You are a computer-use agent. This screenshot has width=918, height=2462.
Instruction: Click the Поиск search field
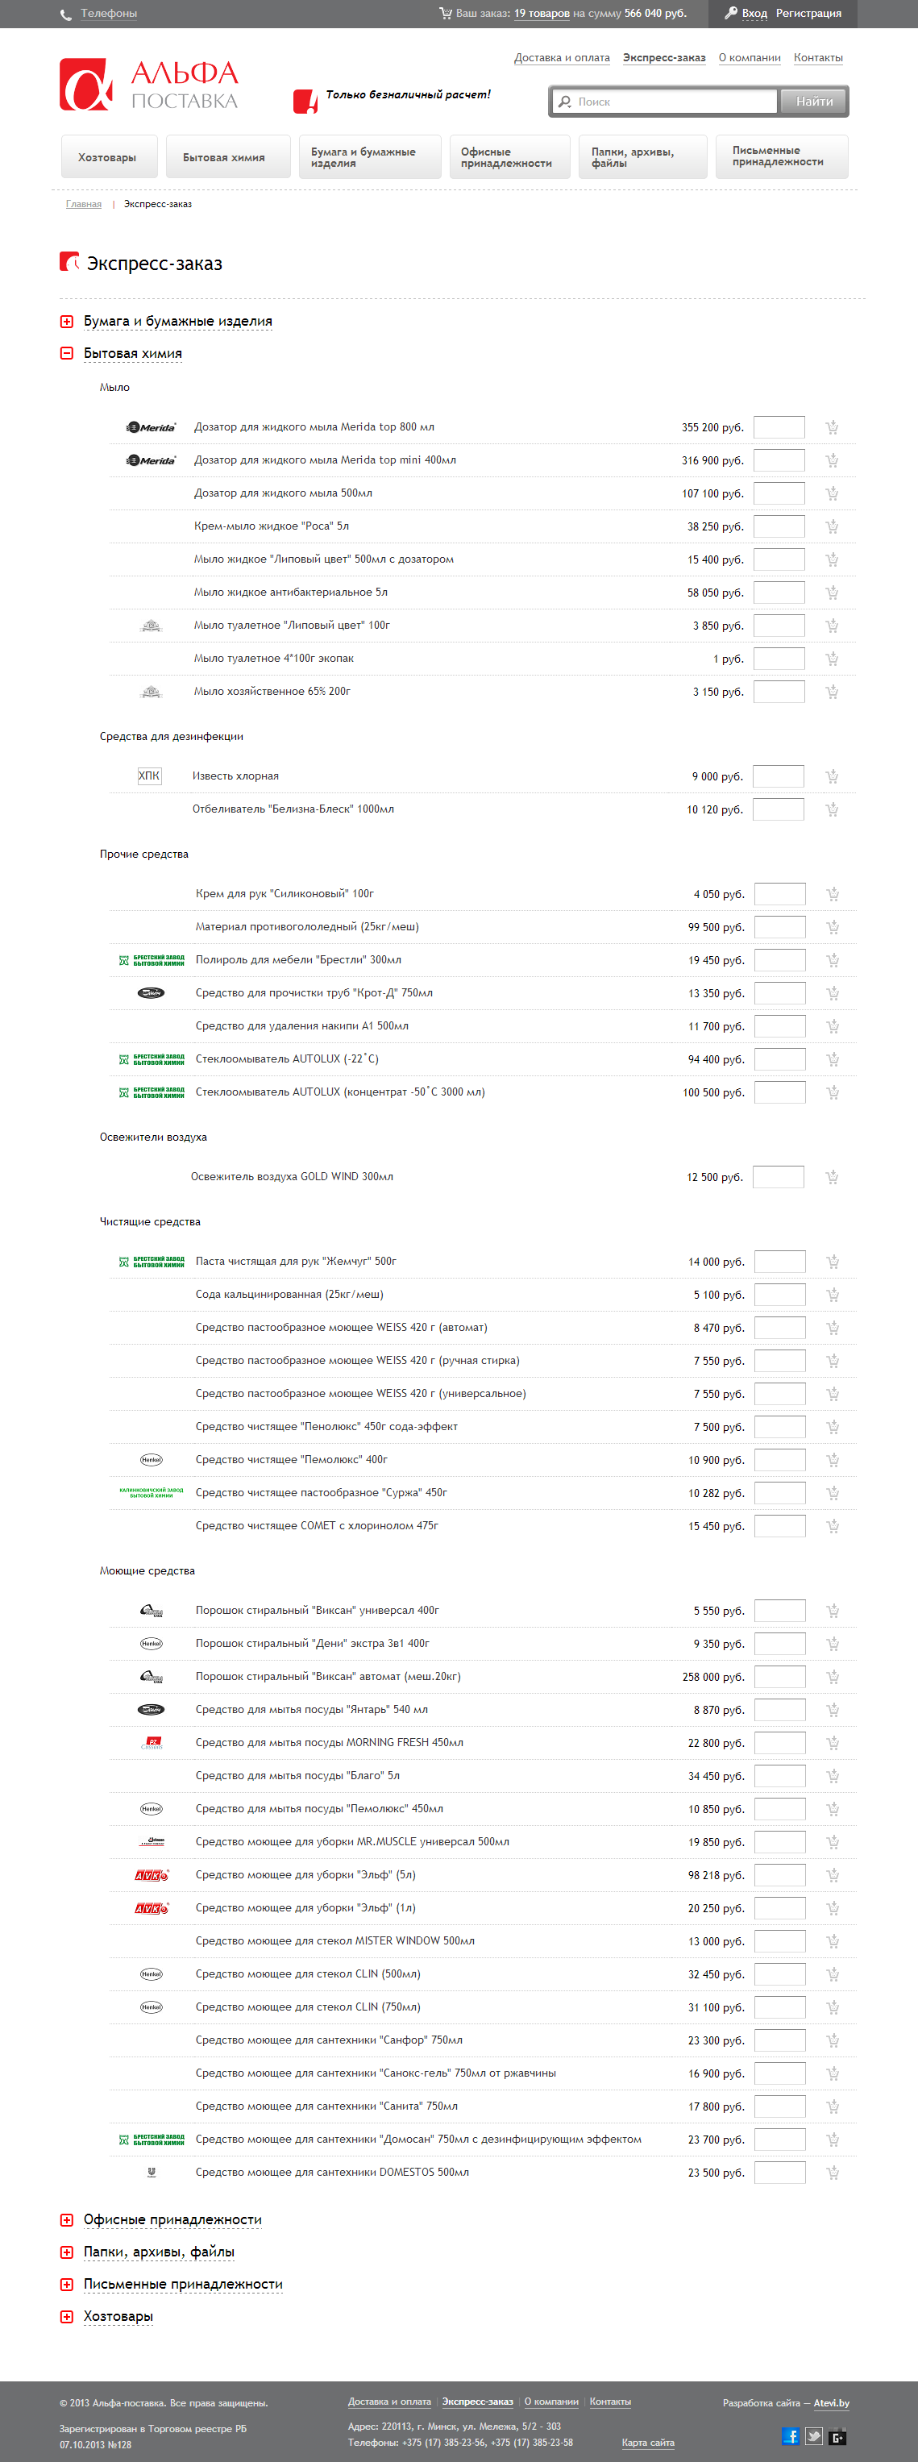665,102
